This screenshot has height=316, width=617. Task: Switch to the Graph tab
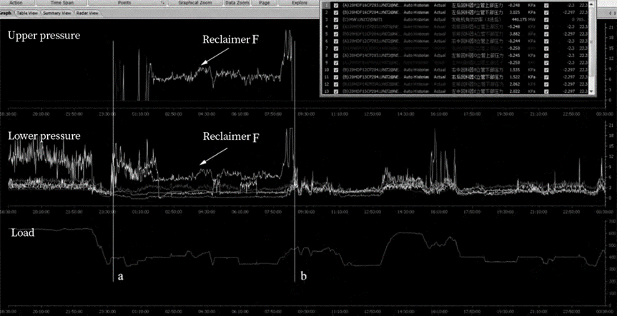(6, 13)
